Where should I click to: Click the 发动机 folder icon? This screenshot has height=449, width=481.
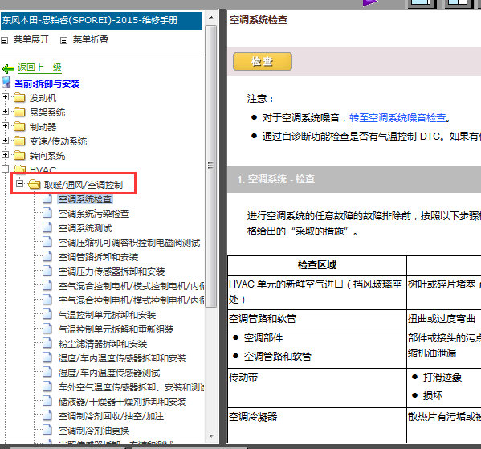click(19, 98)
